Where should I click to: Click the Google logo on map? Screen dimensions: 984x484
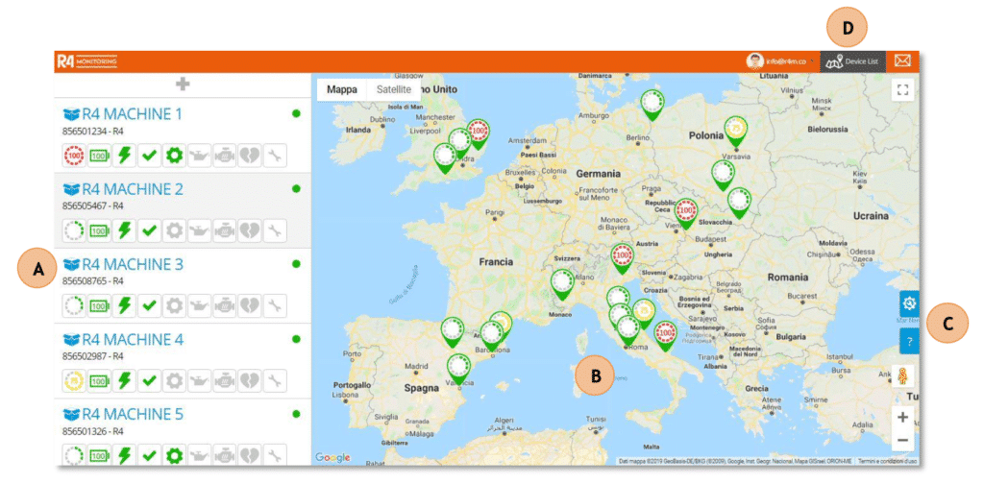tap(332, 458)
